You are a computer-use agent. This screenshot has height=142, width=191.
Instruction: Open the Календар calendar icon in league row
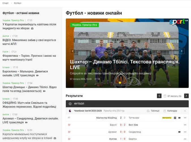(165, 111)
